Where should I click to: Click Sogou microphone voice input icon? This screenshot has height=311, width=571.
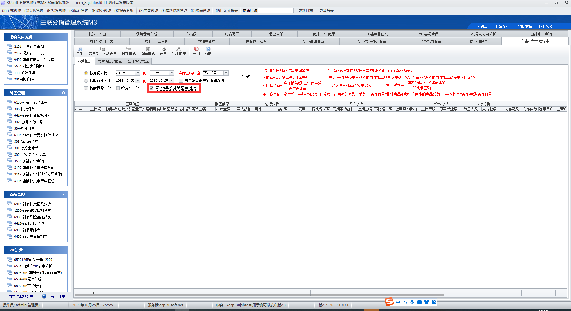[412, 302]
